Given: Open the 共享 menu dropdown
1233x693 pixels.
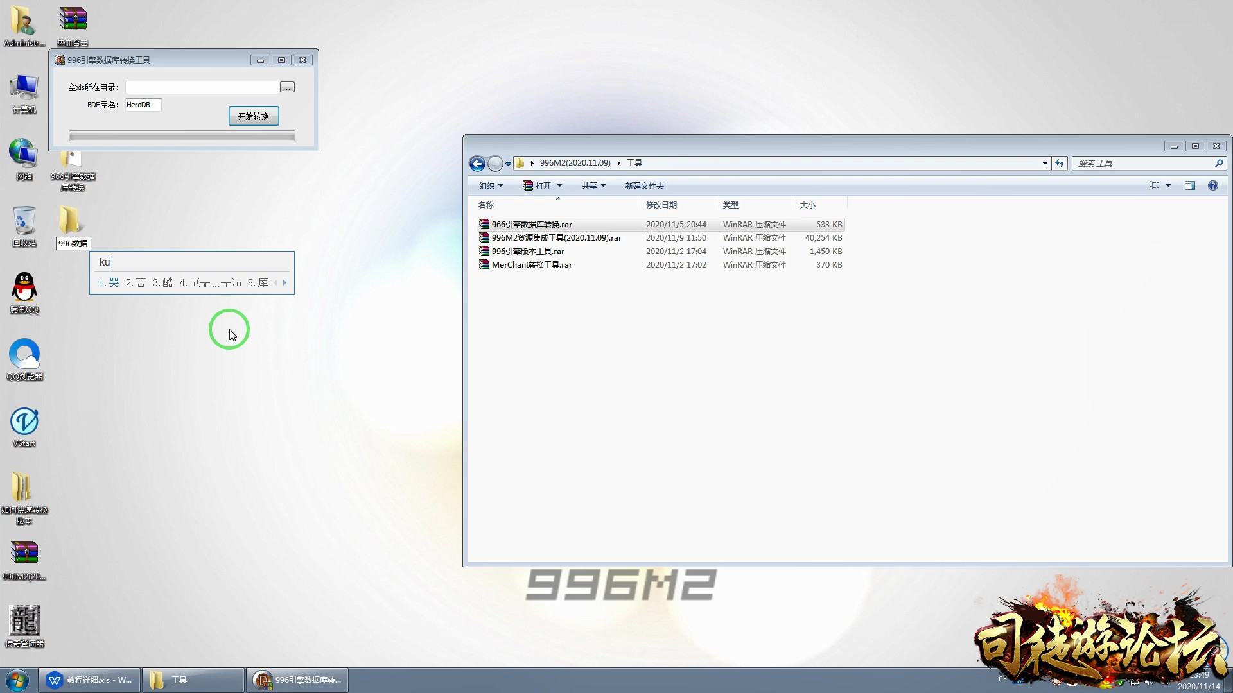Looking at the screenshot, I should pos(593,185).
